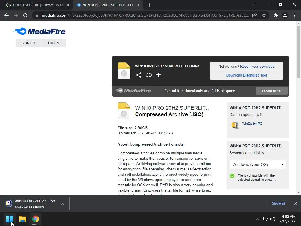This screenshot has height=226, width=301.
Task: Share this page from address bar
Action: pos(255,15)
